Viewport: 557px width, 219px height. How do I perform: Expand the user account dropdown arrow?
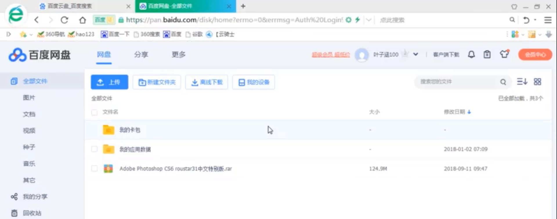click(x=416, y=54)
